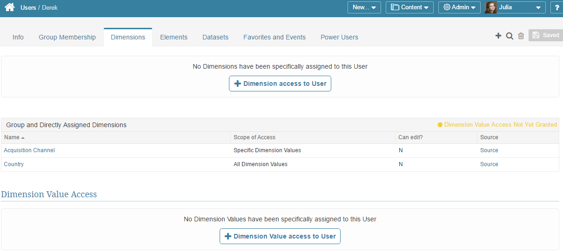Expand the Content dropdown menu
The width and height of the screenshot is (563, 252).
point(409,7)
